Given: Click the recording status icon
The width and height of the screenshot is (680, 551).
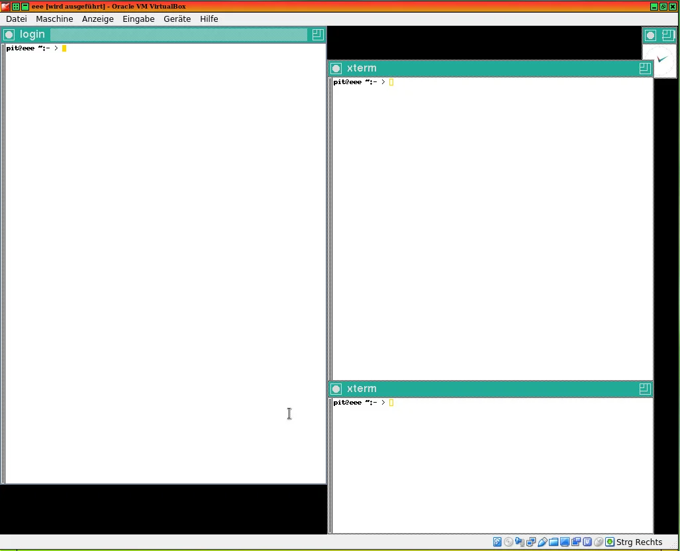Looking at the screenshot, I should pyautogui.click(x=576, y=542).
